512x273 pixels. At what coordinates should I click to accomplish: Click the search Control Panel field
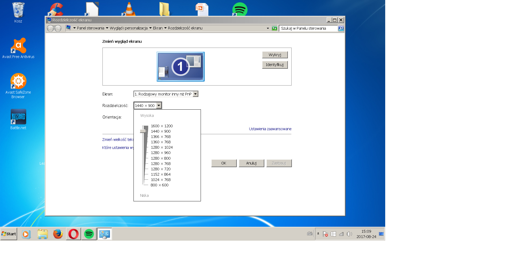(x=308, y=28)
